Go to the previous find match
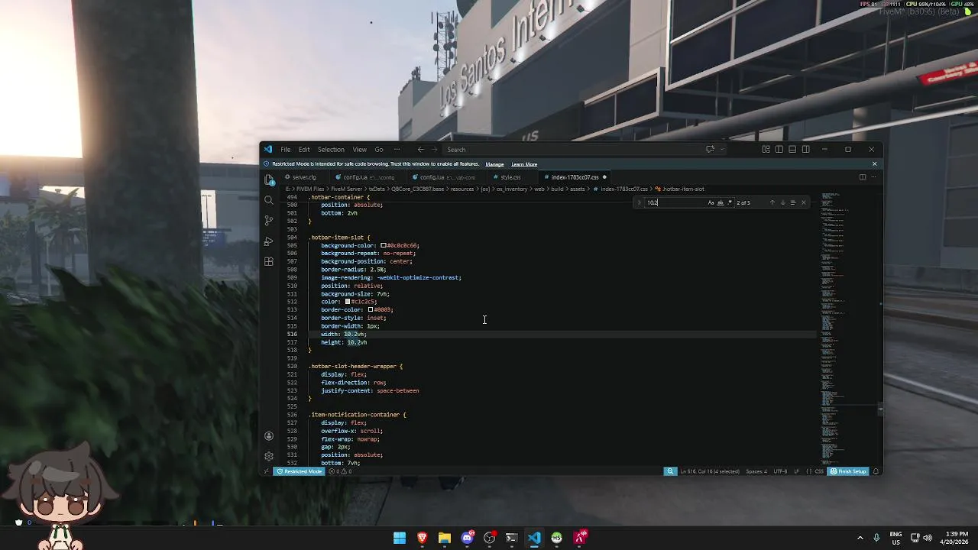Image resolution: width=978 pixels, height=550 pixels. point(772,202)
